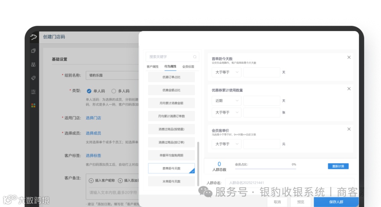
Task: Focus the days input under 首单距今天数
Action: [262, 72]
